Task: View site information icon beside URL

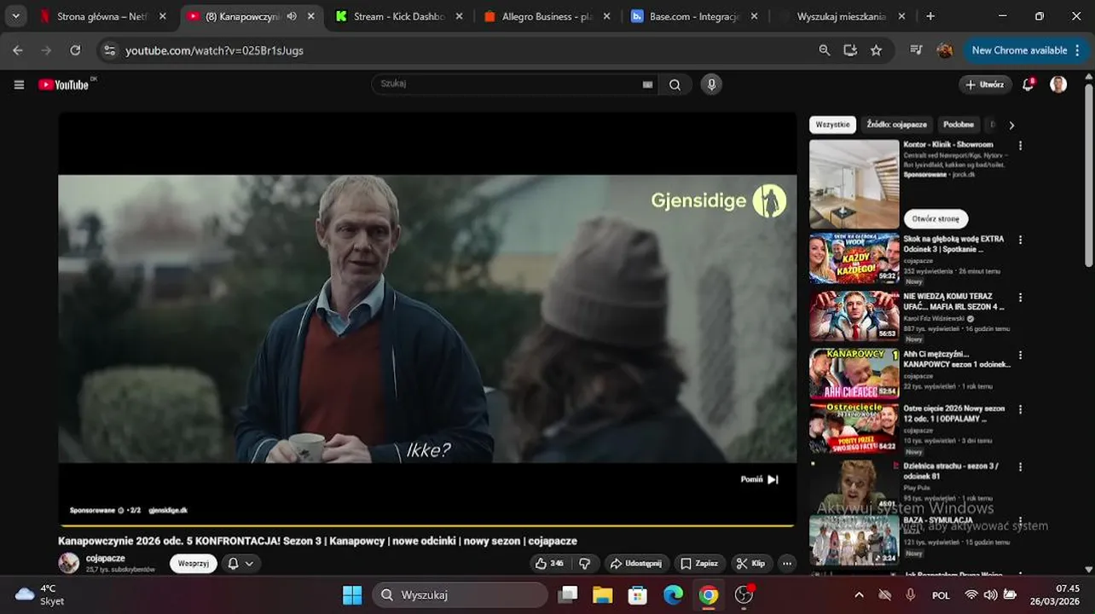Action: (109, 50)
